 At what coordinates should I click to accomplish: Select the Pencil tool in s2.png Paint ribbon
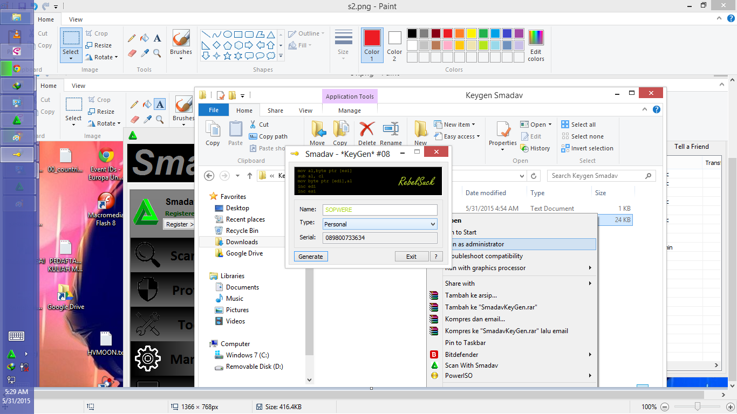click(x=132, y=38)
